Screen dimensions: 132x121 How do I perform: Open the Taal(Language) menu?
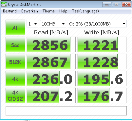point(85,11)
